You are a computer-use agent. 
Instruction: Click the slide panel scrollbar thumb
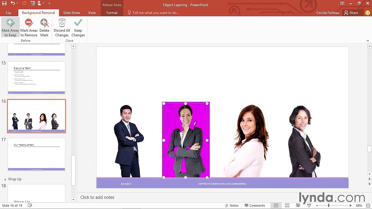click(x=74, y=170)
